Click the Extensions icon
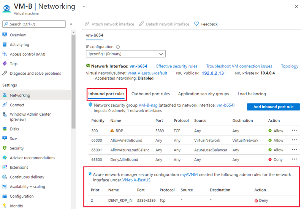304x209 pixels. [5, 167]
